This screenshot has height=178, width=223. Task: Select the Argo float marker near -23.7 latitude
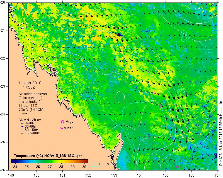(160, 107)
